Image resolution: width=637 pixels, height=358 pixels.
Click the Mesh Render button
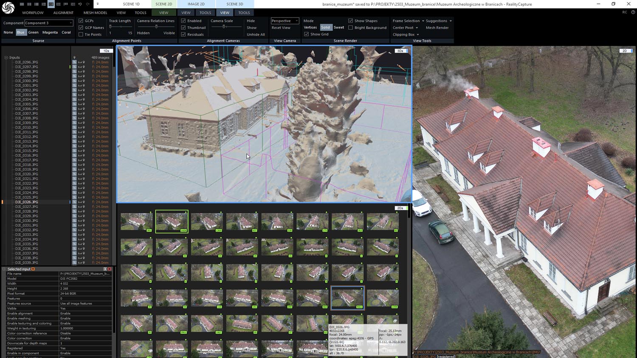437,28
